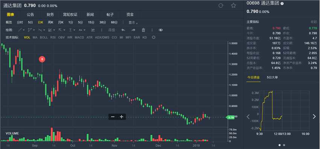
Task: Toggle the VOL indicator
Action: (x=27, y=37)
